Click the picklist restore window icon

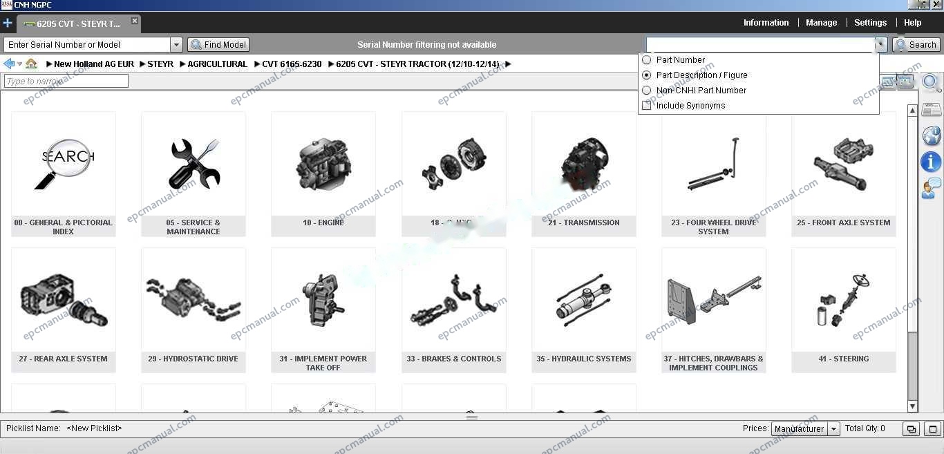[911, 429]
